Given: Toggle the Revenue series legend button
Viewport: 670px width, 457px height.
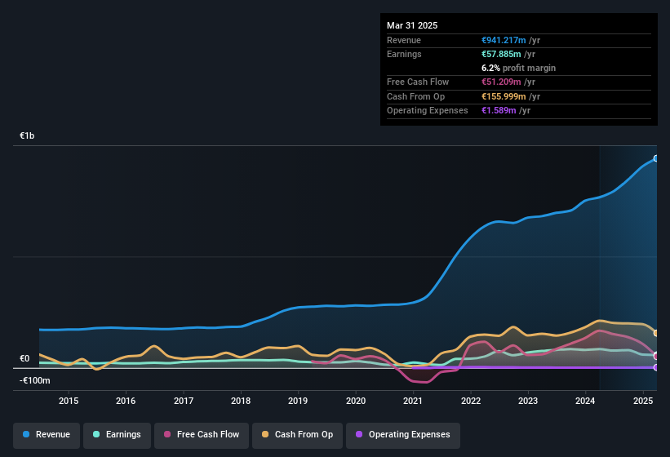Looking at the screenshot, I should tap(47, 435).
